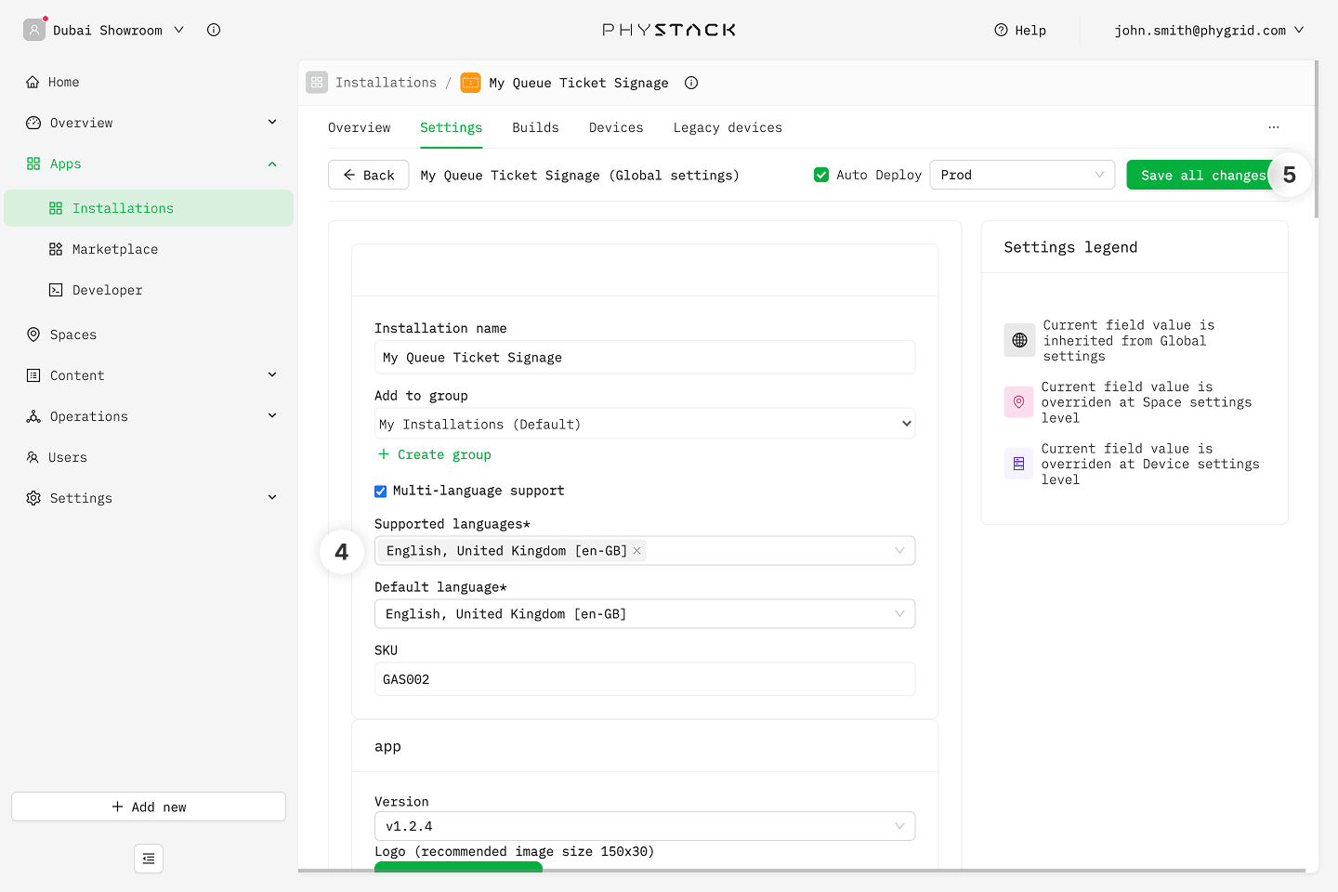Click the sidebar collapse icon at bottom
The image size is (1338, 892).
click(x=149, y=859)
